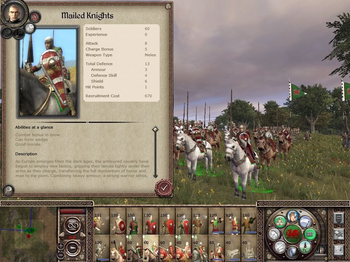This screenshot has height=262, width=350.
Task: Click the green triangle wedge formation button
Action: click(280, 222)
